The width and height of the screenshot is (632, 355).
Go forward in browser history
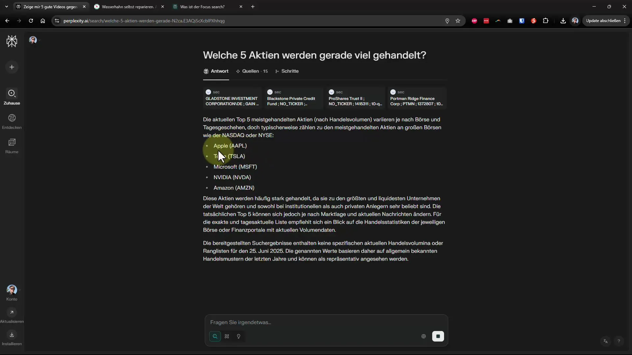(x=19, y=21)
